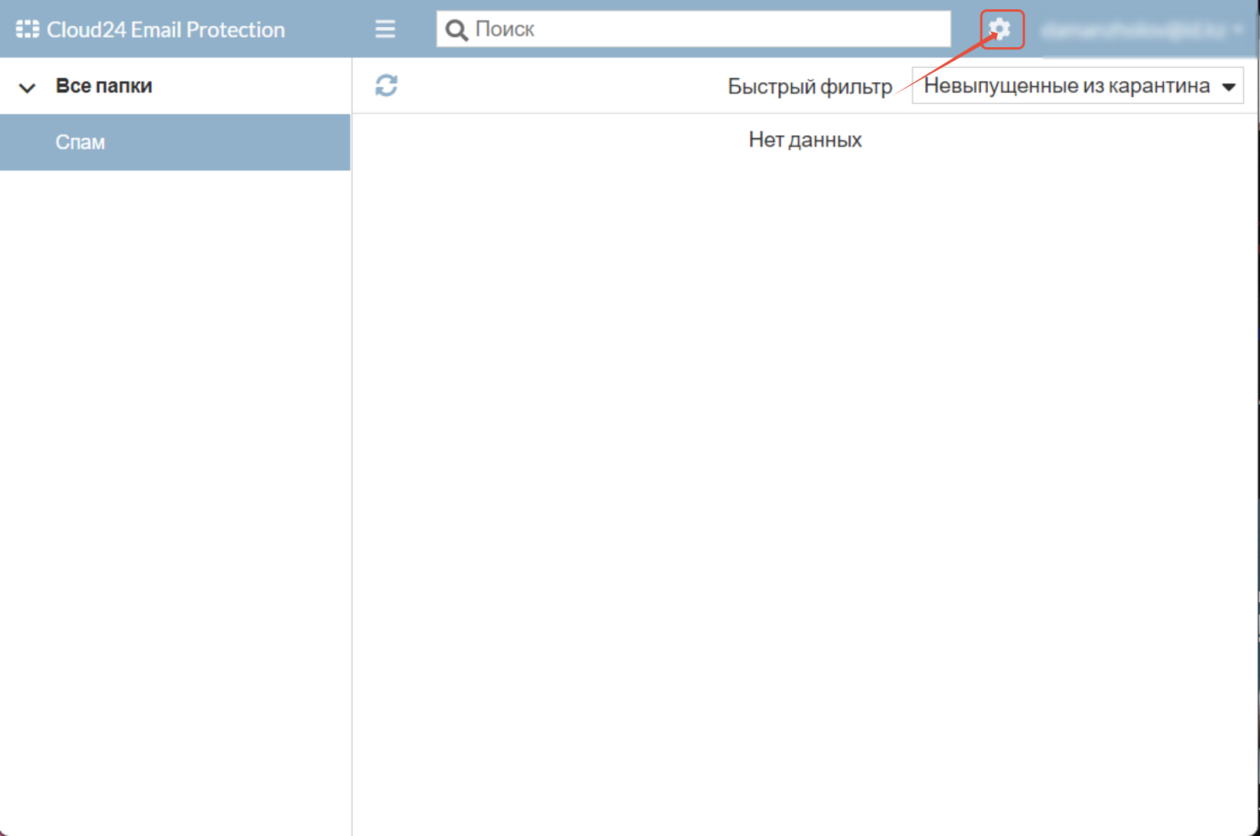Image resolution: width=1260 pixels, height=836 pixels.
Task: Toggle the hamburger menu in the header
Action: (x=385, y=29)
